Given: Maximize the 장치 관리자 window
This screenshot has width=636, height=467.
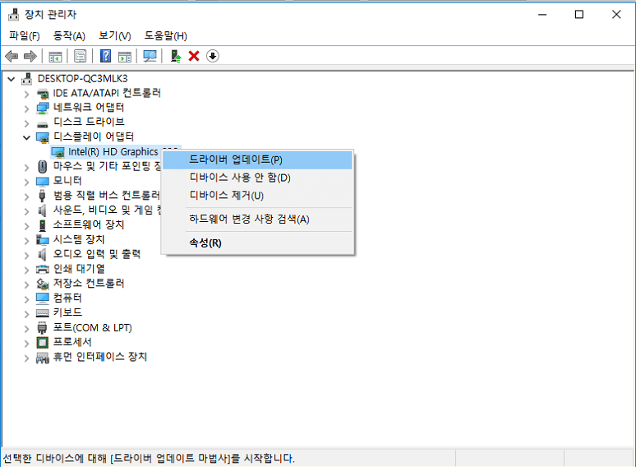Looking at the screenshot, I should (579, 15).
